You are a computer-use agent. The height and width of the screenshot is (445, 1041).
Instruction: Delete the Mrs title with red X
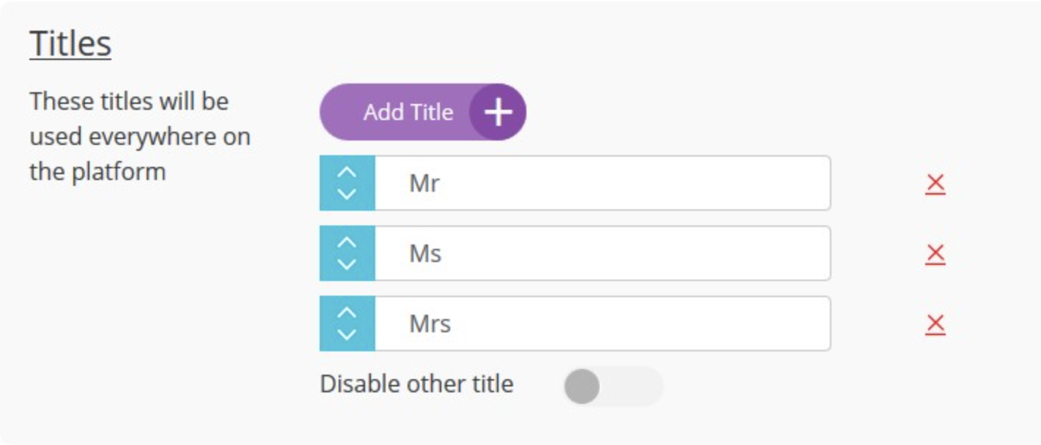click(935, 324)
